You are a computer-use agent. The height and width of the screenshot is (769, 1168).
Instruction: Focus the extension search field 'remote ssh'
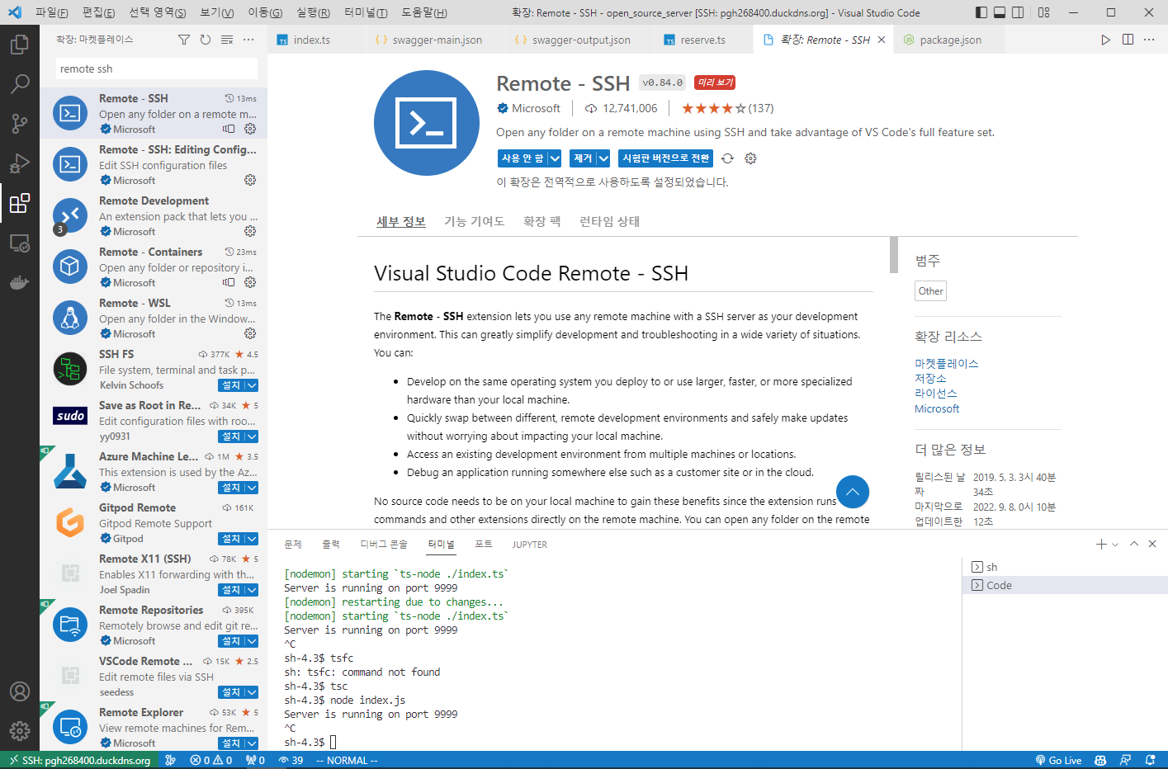coord(156,68)
